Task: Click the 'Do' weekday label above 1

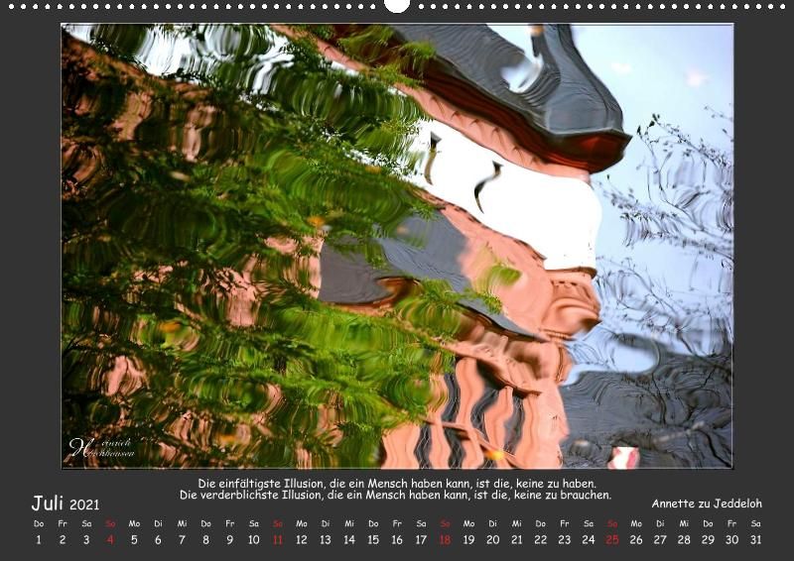Action: (39, 523)
